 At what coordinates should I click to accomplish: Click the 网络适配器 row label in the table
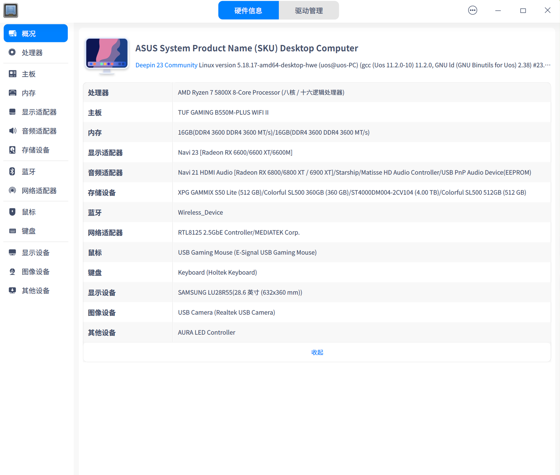[x=105, y=233]
